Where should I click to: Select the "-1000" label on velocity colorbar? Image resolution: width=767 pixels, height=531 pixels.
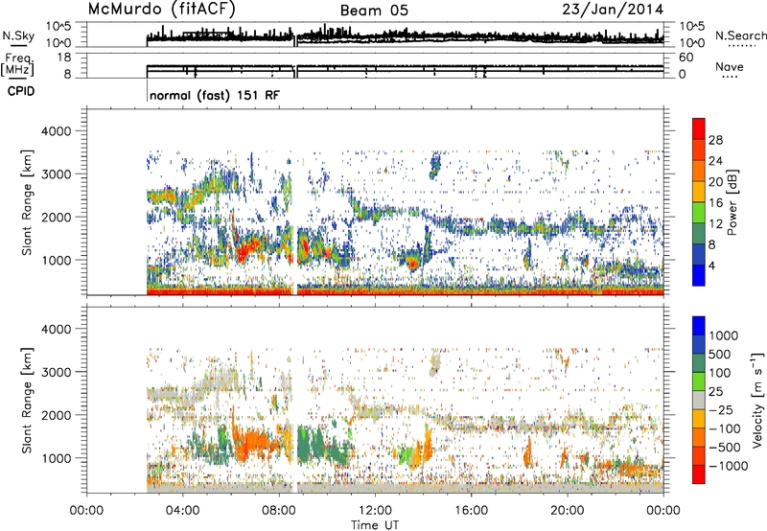point(728,466)
